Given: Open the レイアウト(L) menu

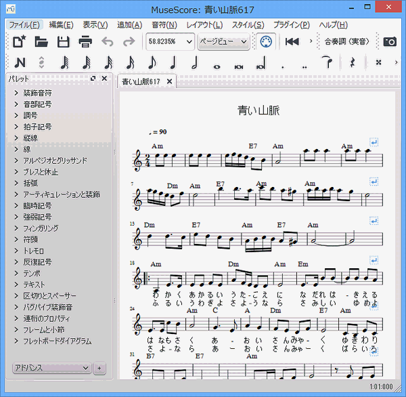Looking at the screenshot, I should click(204, 25).
